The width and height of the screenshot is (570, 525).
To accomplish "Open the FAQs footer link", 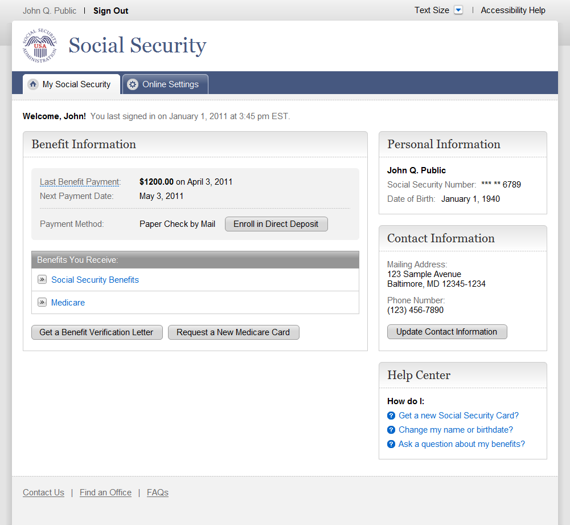I will pos(158,493).
